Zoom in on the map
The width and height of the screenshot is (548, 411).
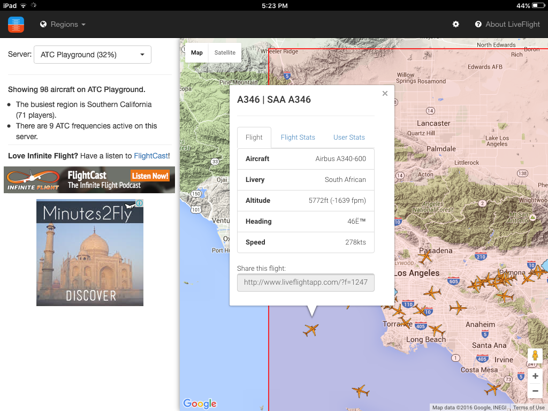point(535,376)
